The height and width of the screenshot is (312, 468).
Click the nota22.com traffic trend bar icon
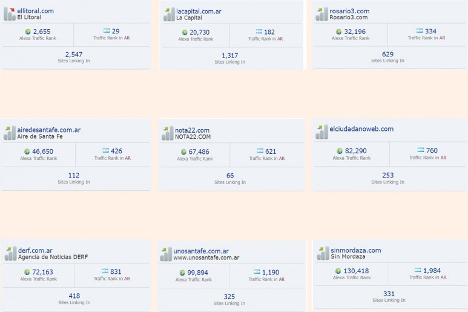point(167,133)
